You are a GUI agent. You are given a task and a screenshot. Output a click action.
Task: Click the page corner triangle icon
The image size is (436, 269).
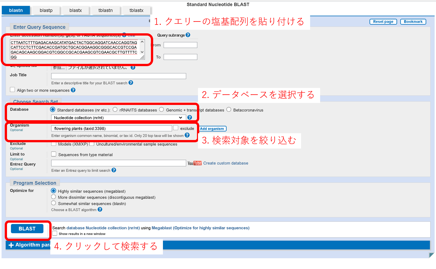[x=431, y=255]
